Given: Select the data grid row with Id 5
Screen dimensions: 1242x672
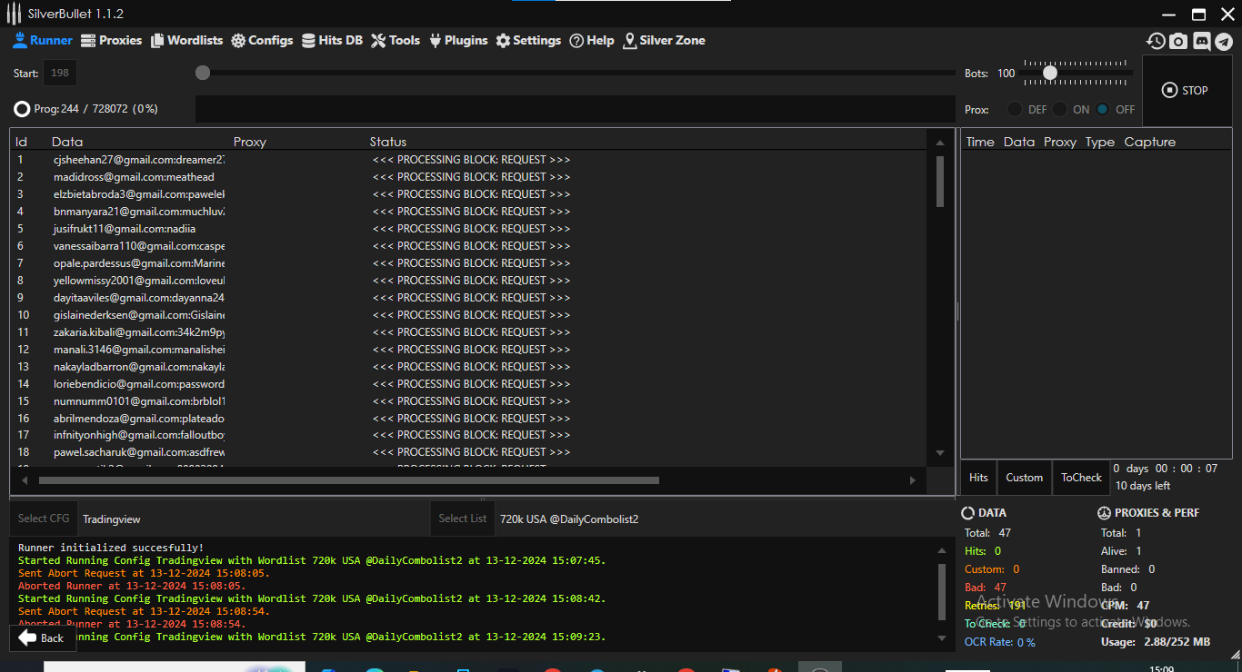Looking at the screenshot, I should [x=470, y=229].
